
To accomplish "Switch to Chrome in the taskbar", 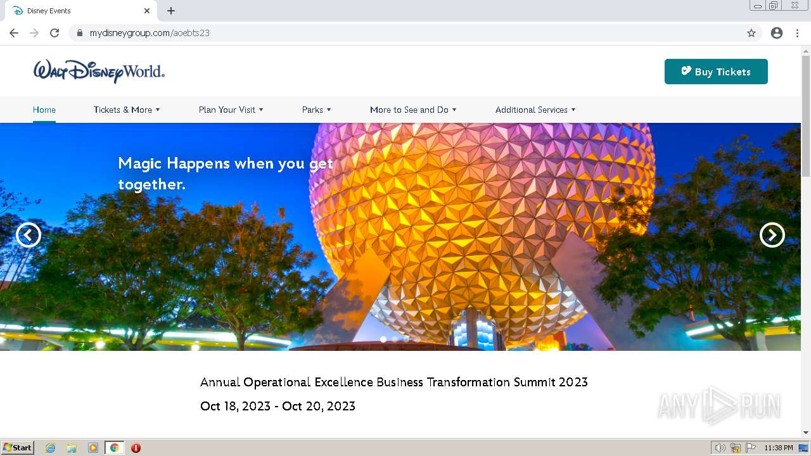I will tap(114, 448).
